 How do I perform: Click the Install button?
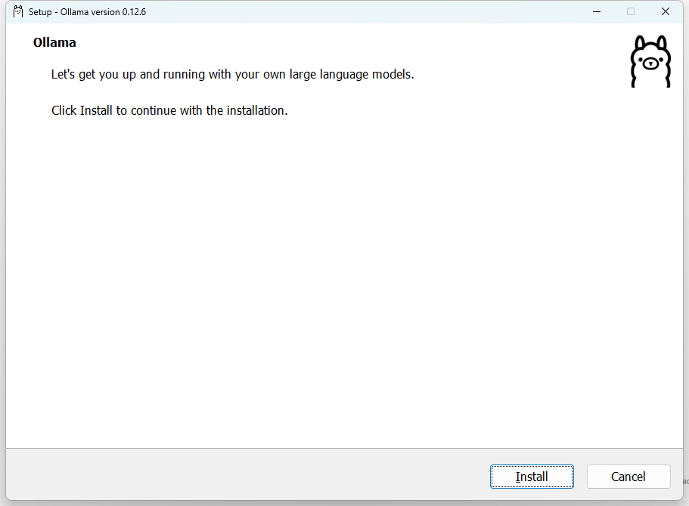click(x=532, y=476)
